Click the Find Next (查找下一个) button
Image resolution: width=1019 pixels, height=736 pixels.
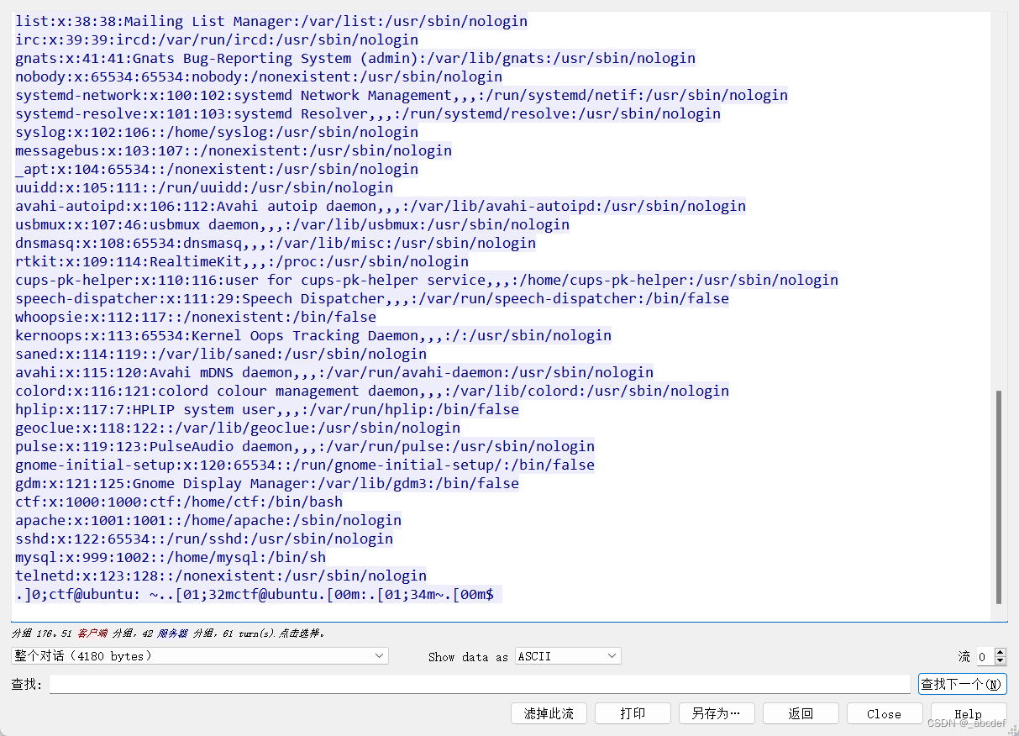962,684
